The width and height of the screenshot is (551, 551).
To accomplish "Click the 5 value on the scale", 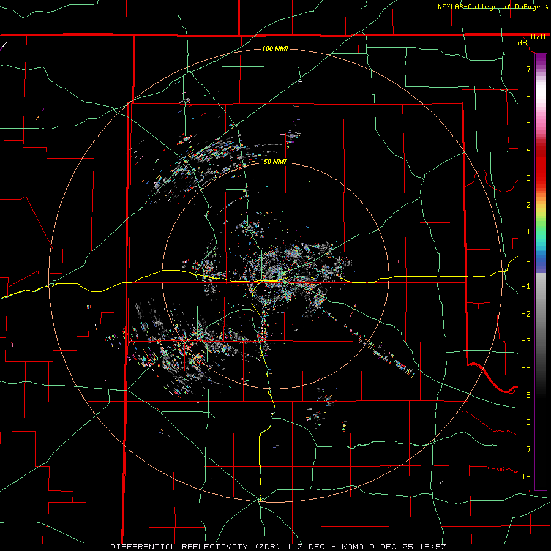I will 528,123.
